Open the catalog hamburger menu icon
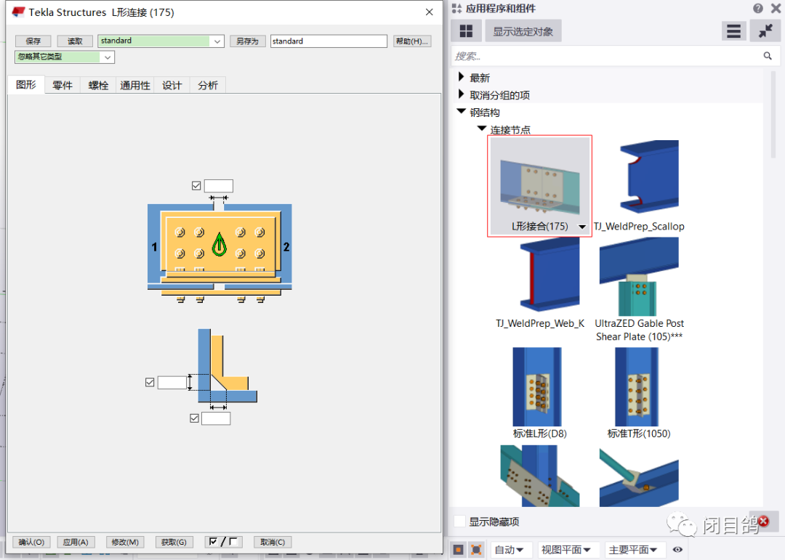 733,31
